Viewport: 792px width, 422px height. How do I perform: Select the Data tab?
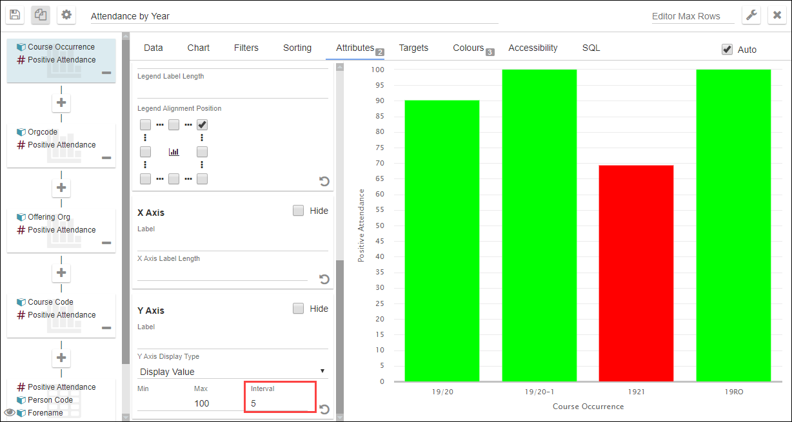pos(153,48)
